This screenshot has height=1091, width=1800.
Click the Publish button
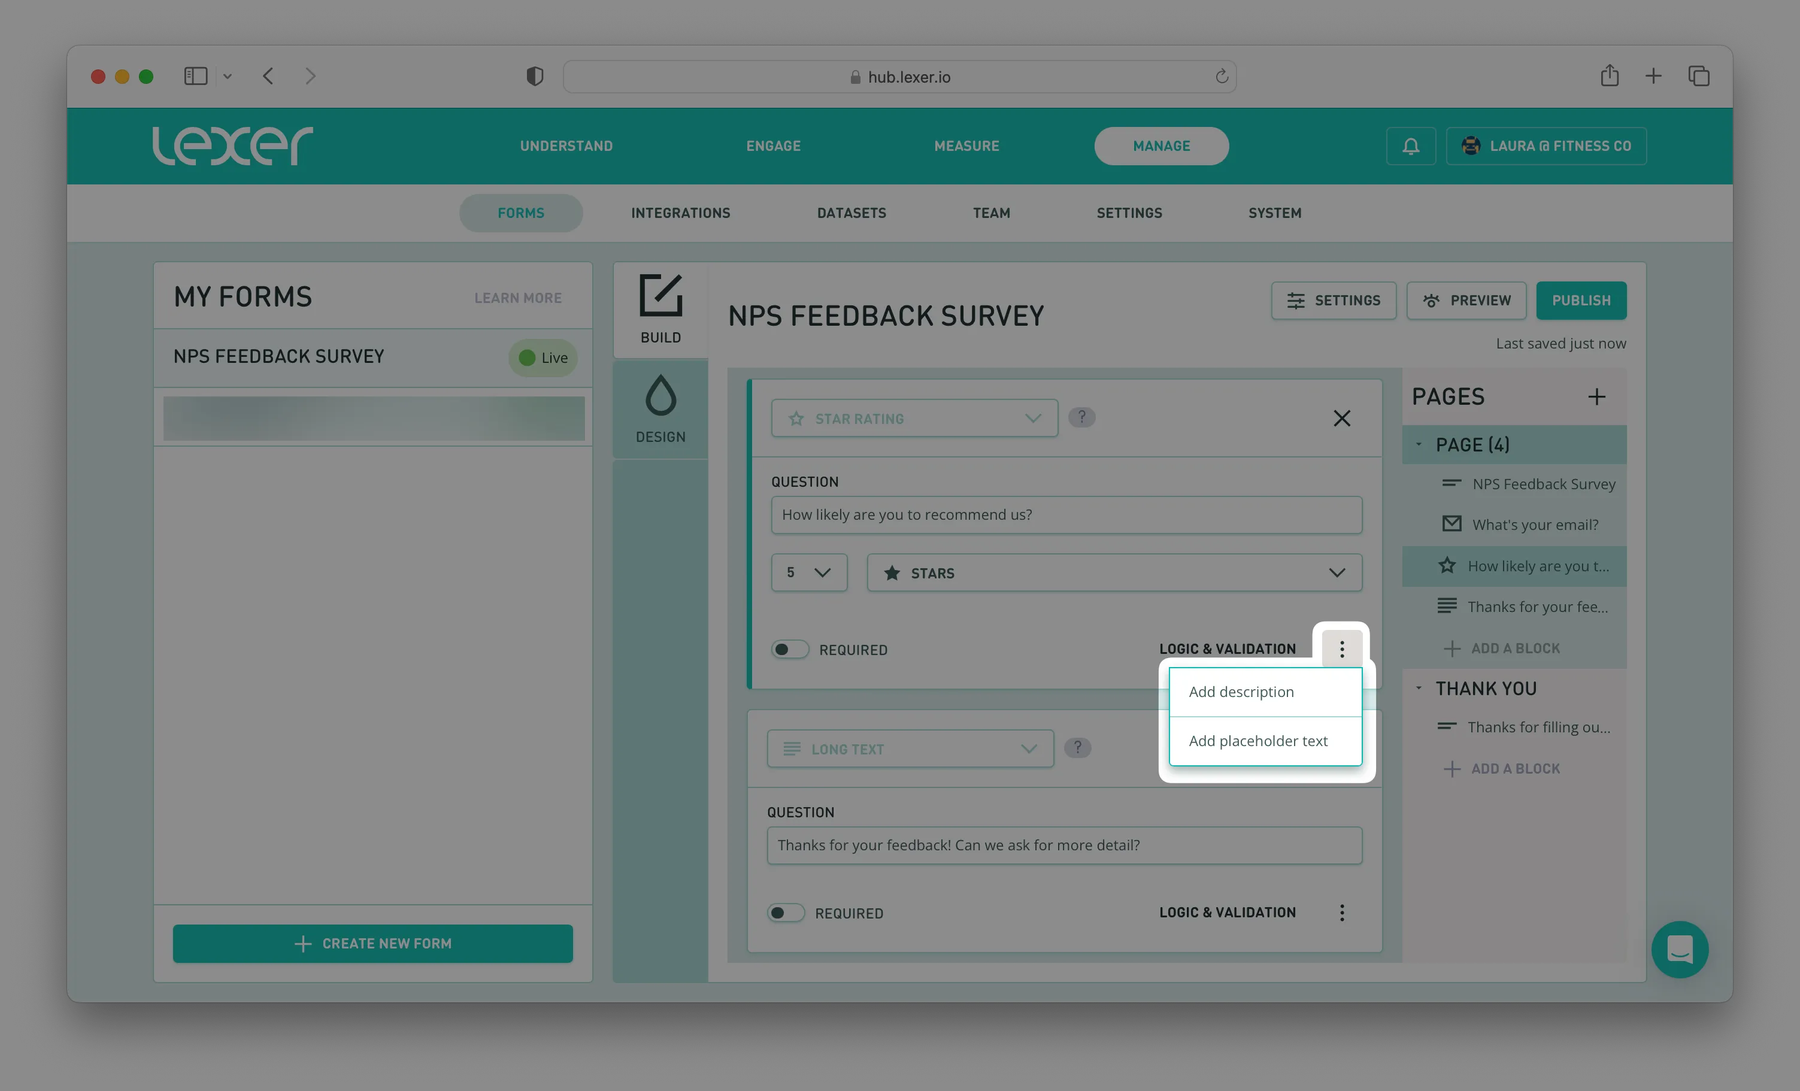[1581, 301]
